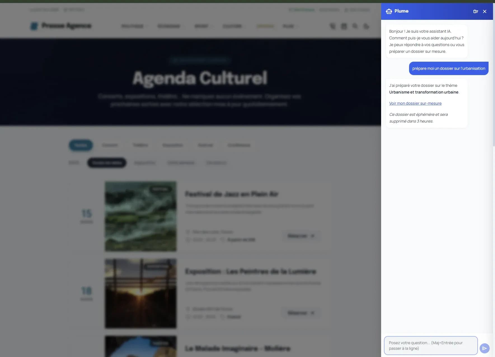Image resolution: width=495 pixels, height=357 pixels.
Task: Click the 'prépare moi un dossier sur l'urbanisation' message
Action: pyautogui.click(x=449, y=68)
